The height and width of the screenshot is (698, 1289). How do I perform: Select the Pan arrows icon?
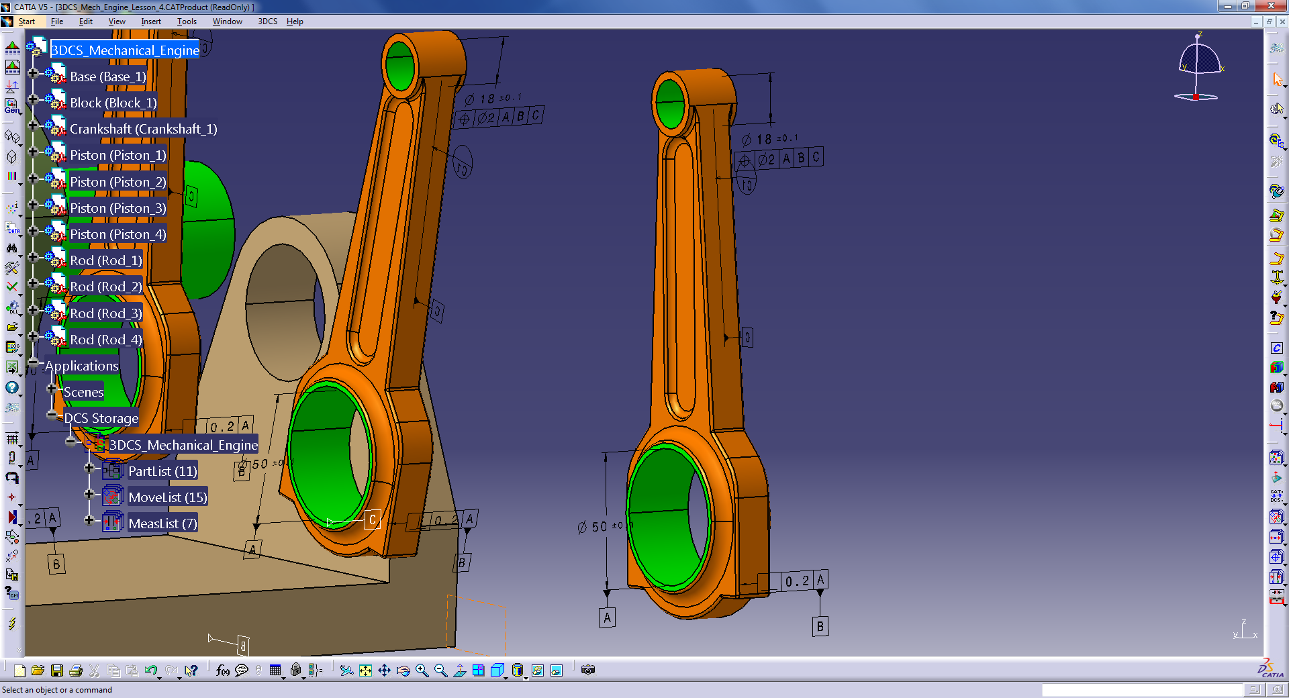click(x=384, y=670)
